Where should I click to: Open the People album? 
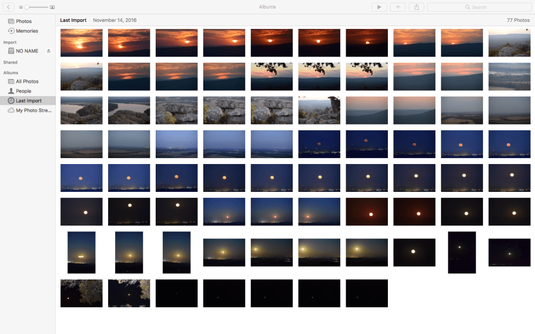coord(24,91)
